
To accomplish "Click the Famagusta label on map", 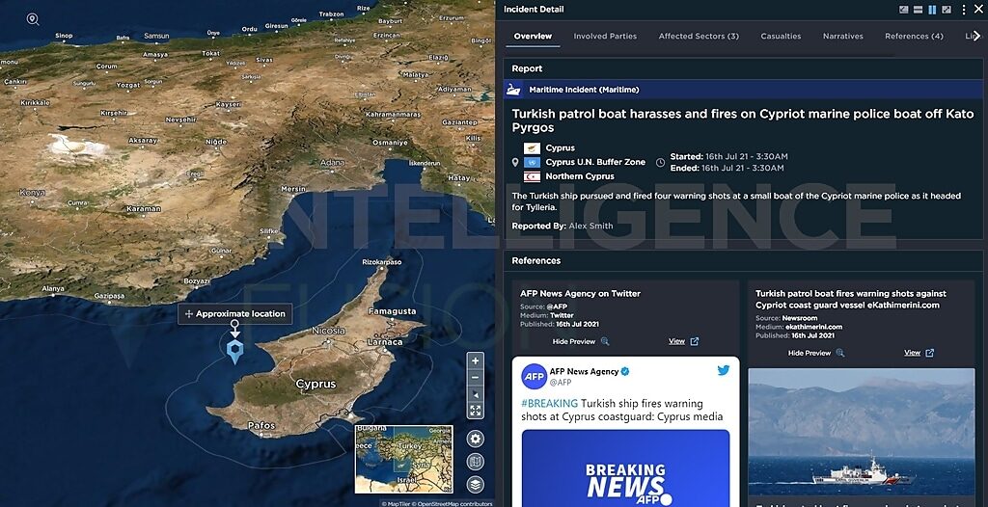I will [392, 311].
